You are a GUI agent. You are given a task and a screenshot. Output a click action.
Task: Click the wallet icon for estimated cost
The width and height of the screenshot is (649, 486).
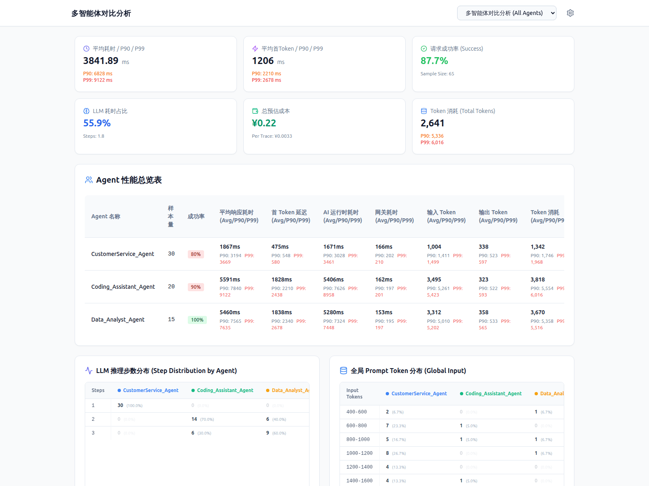255,111
